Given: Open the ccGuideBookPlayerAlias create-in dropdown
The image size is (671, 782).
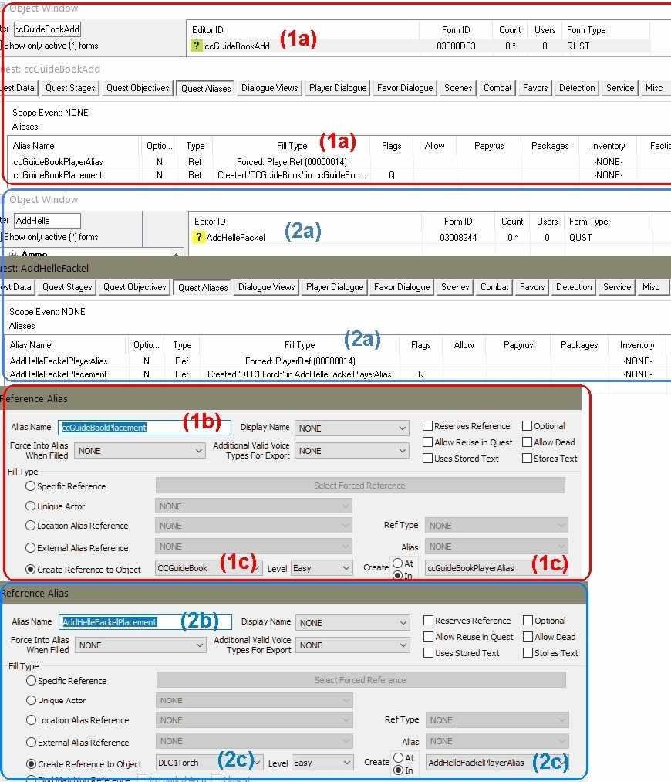Looking at the screenshot, I should 562,568.
